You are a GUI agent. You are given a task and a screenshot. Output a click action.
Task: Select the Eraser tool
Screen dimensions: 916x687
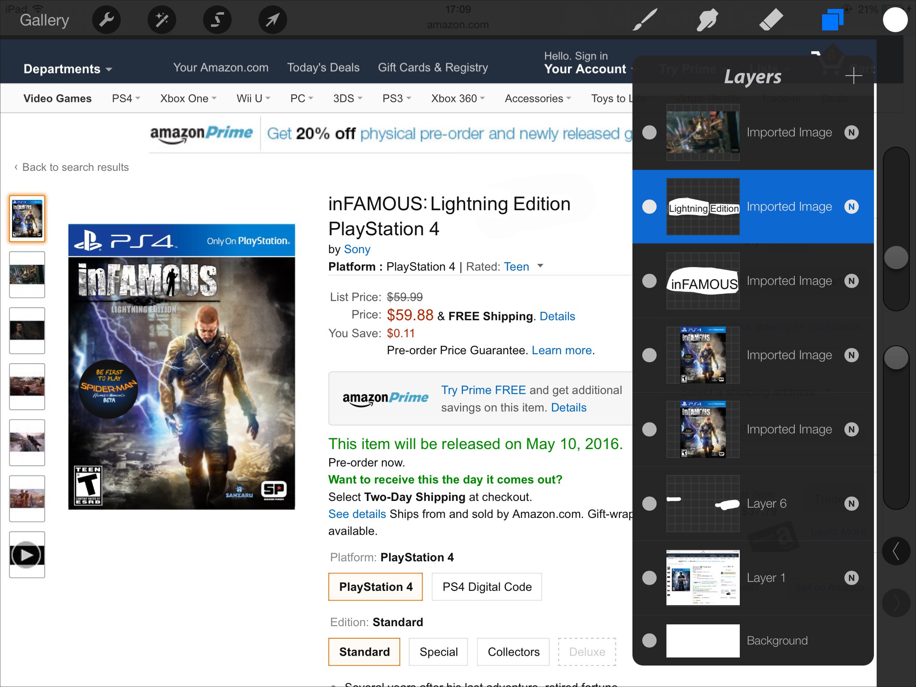771,20
